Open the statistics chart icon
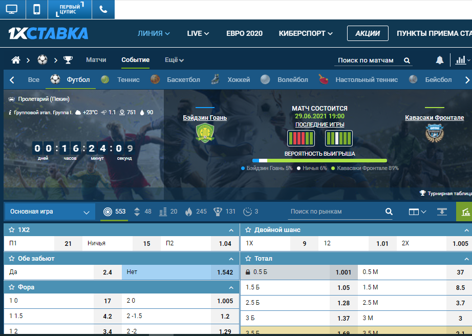 463,60
